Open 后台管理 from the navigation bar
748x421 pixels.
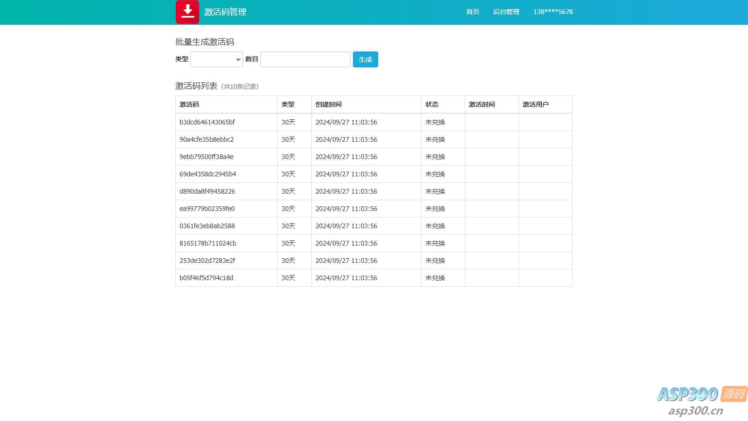506,12
